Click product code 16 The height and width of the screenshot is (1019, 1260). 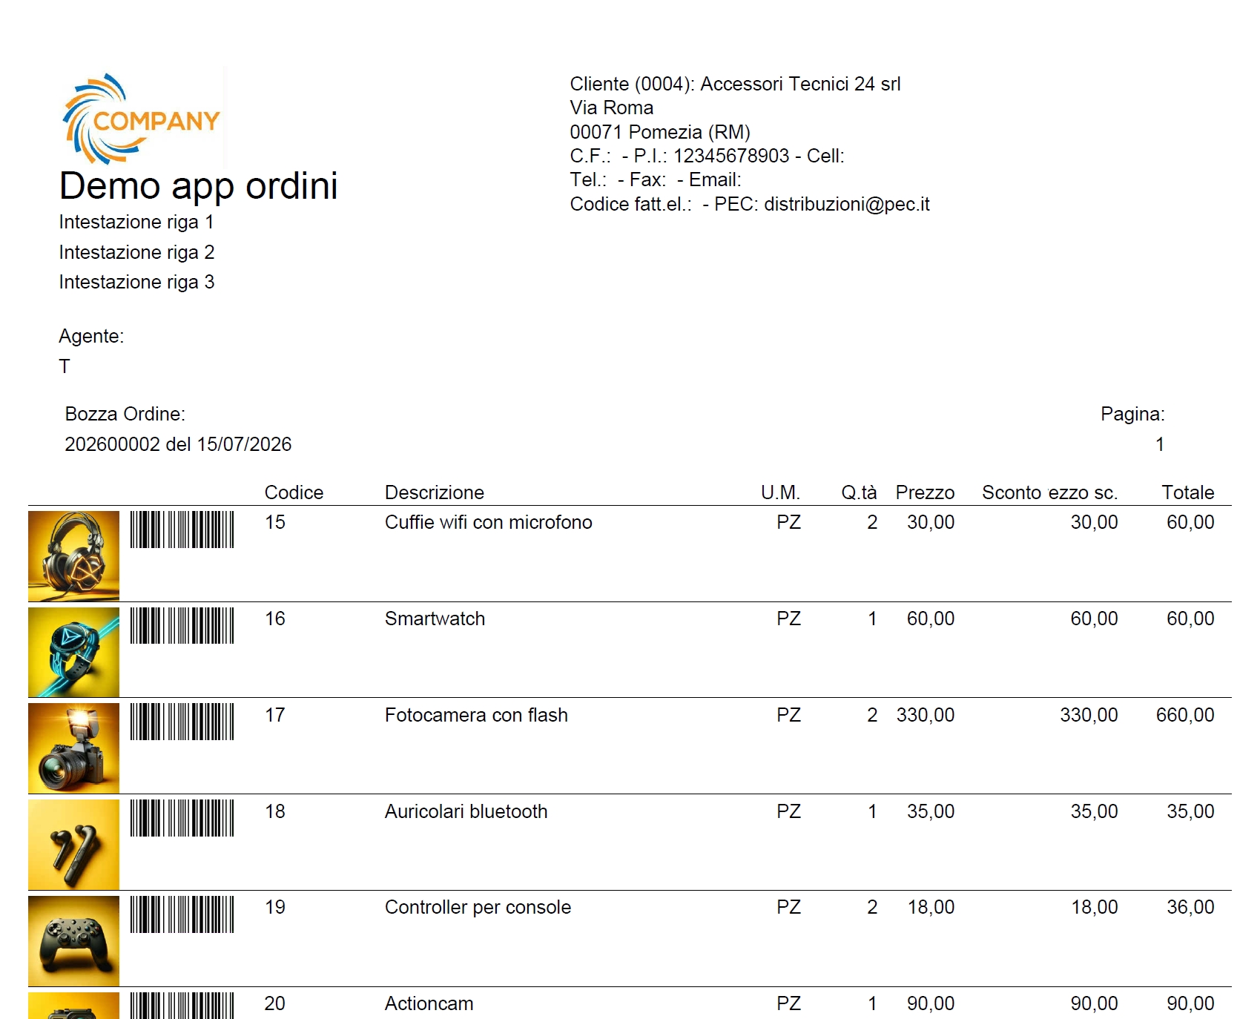pyautogui.click(x=275, y=619)
